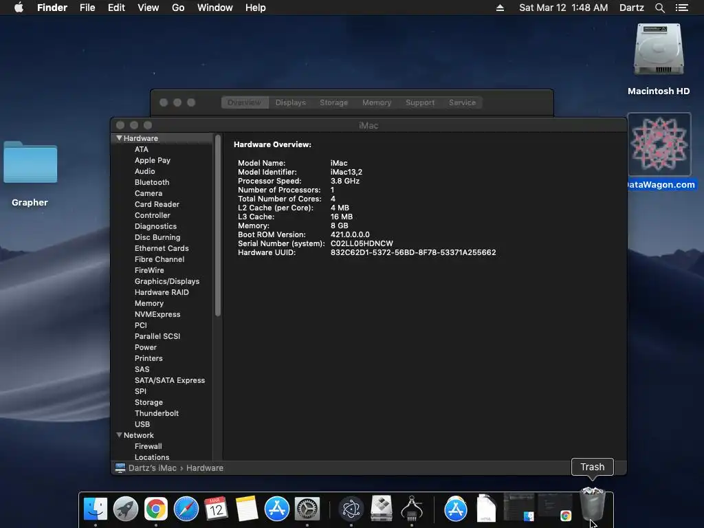The height and width of the screenshot is (528, 704).
Task: Switch to Storage tab in About window
Action: click(x=333, y=102)
